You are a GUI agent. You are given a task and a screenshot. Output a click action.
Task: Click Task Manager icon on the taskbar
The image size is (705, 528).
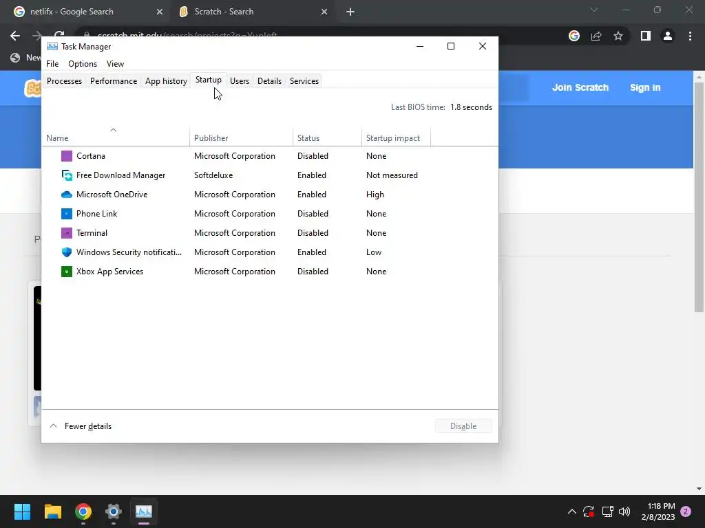144,511
